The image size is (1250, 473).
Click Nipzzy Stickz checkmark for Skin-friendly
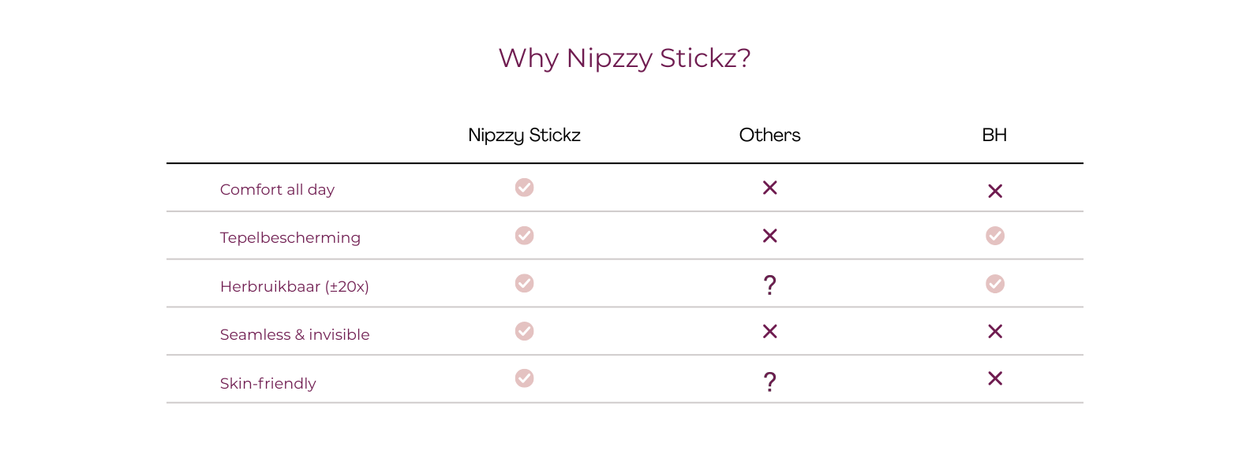[524, 378]
